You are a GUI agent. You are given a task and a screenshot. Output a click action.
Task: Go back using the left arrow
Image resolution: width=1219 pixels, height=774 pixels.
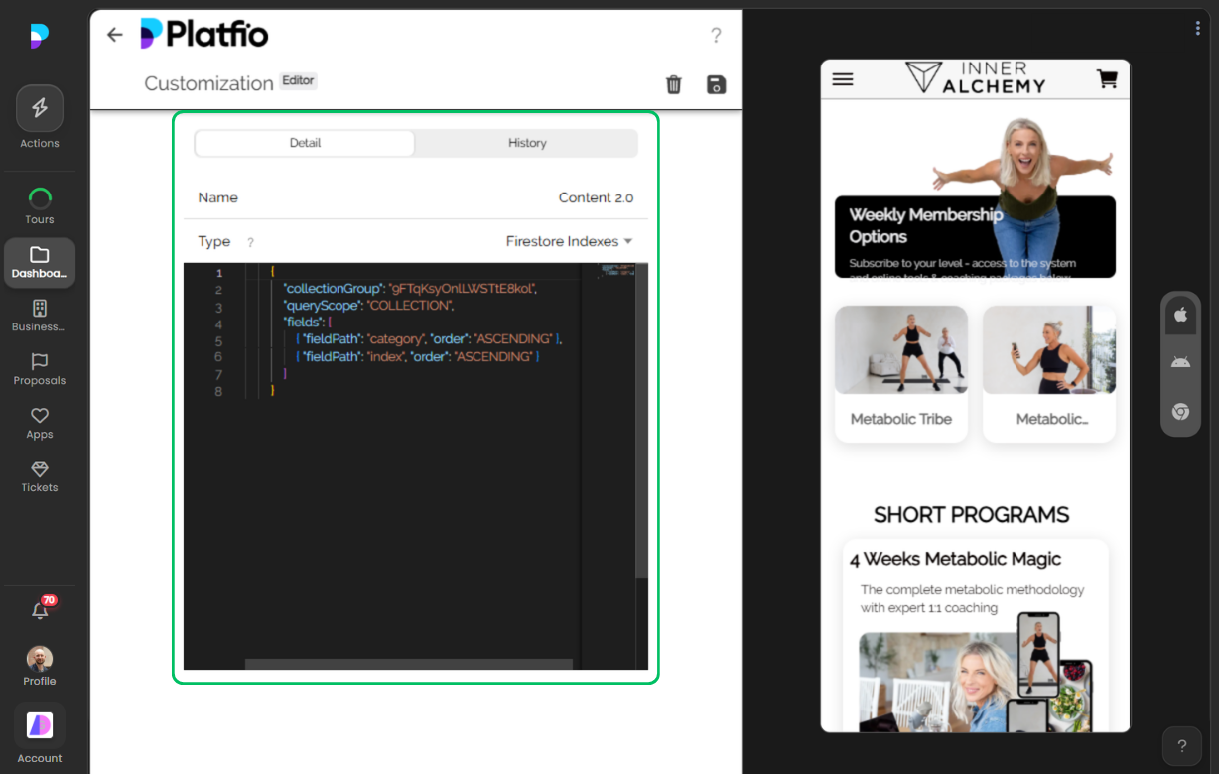coord(115,35)
